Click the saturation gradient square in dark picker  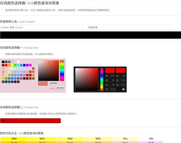click(87, 79)
